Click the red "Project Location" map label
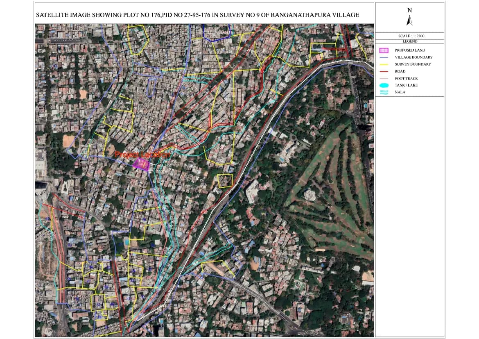479x339 pixels. 142,155
